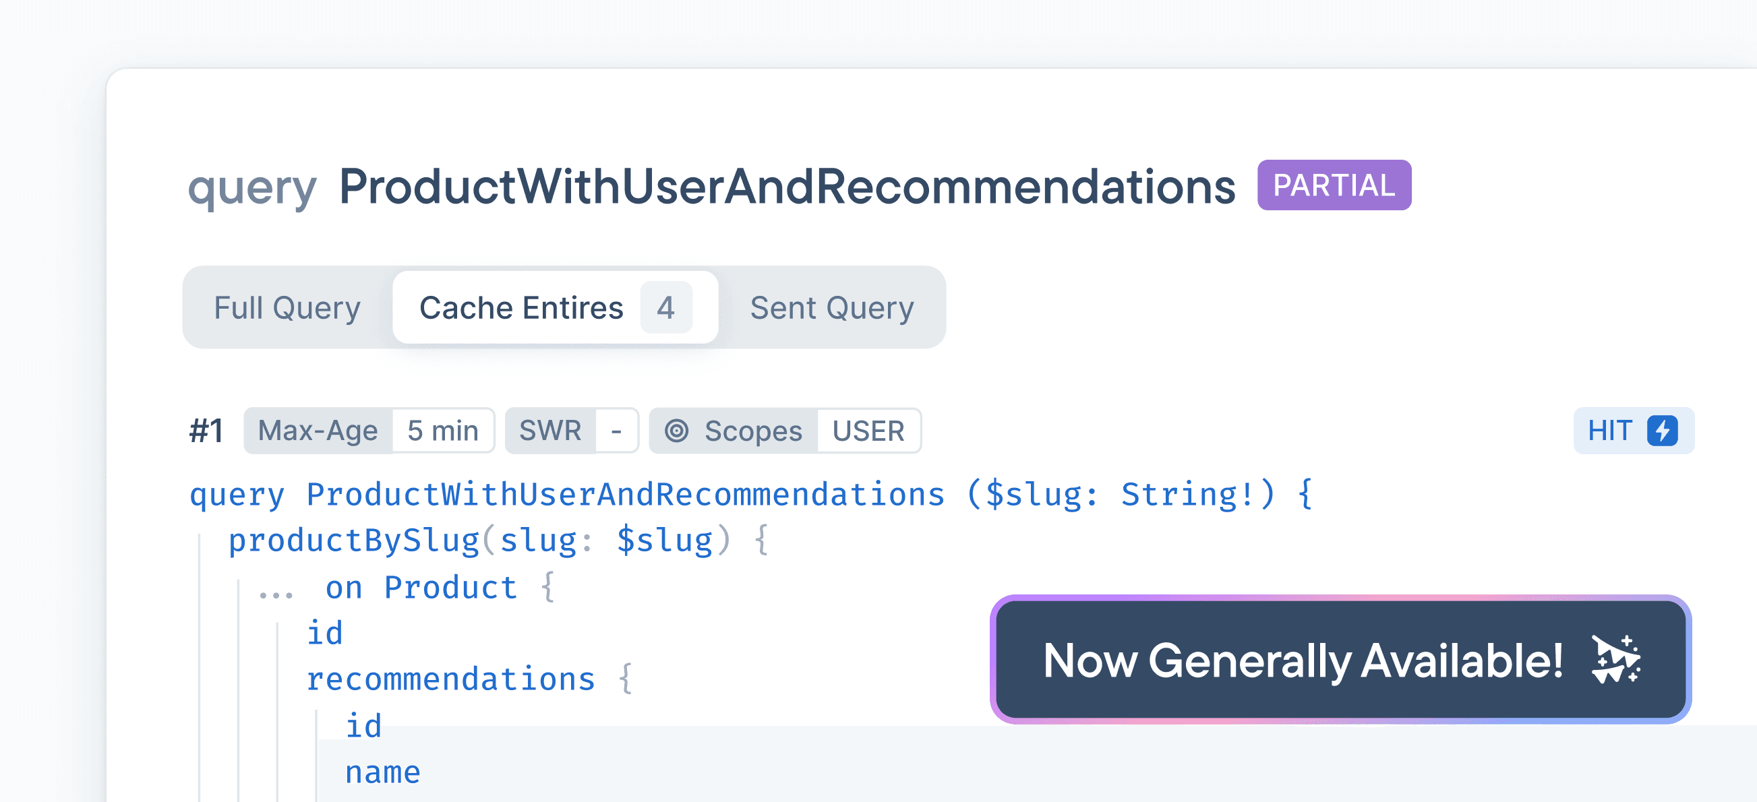
Task: Click the purple PARTIAL status badge
Action: pyautogui.click(x=1334, y=185)
